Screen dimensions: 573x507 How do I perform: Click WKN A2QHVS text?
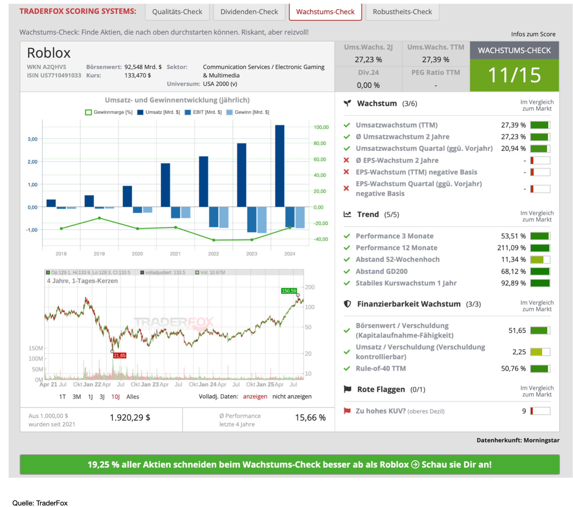[47, 67]
